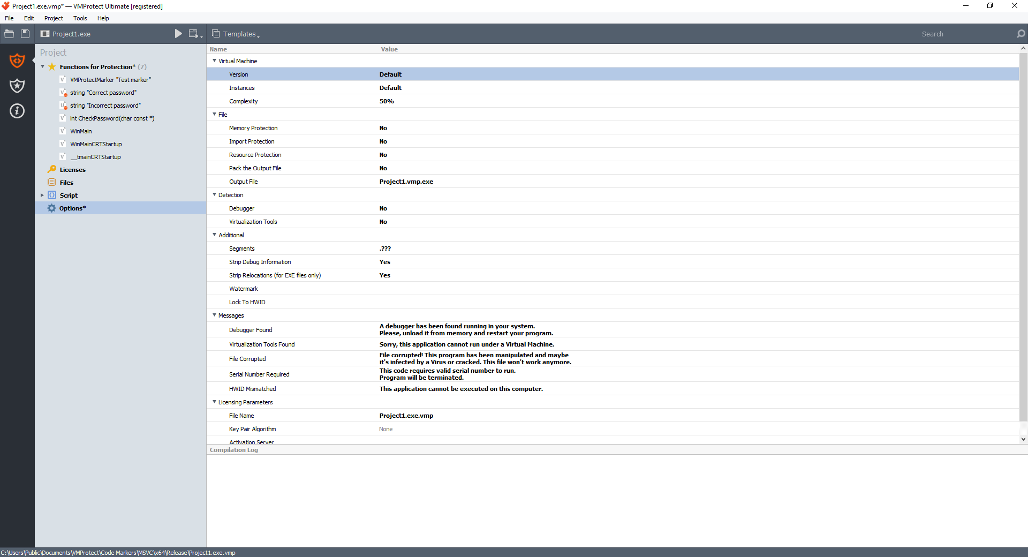Screen dimensions: 1028x557
Task: Toggle Strip Debug Information value Yes
Action: point(385,262)
